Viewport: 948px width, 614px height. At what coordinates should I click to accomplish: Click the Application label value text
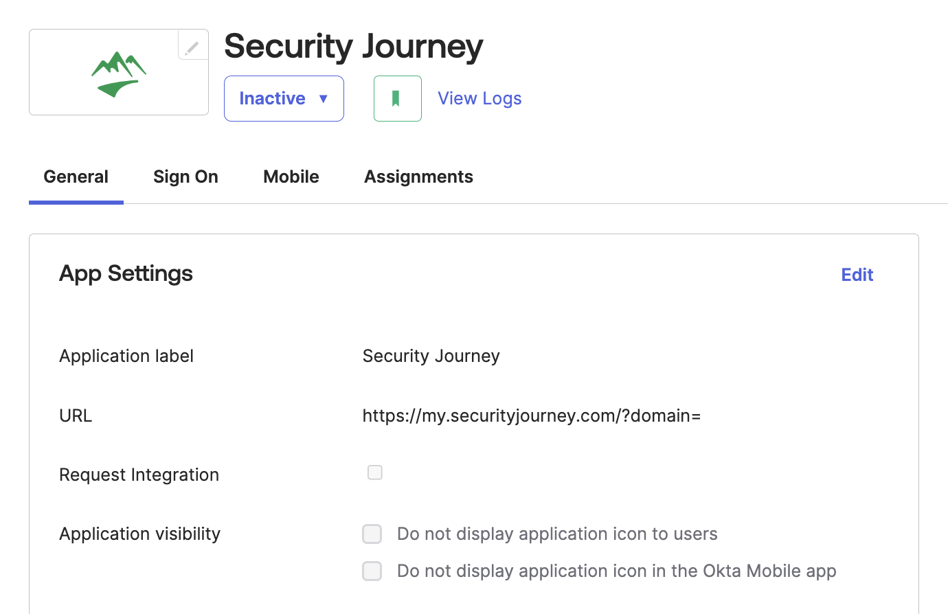(x=431, y=356)
